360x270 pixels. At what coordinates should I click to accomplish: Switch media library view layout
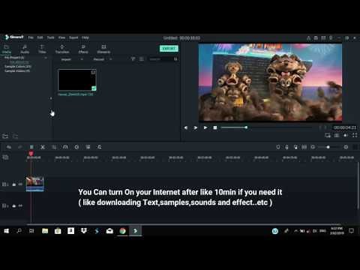(x=142, y=59)
